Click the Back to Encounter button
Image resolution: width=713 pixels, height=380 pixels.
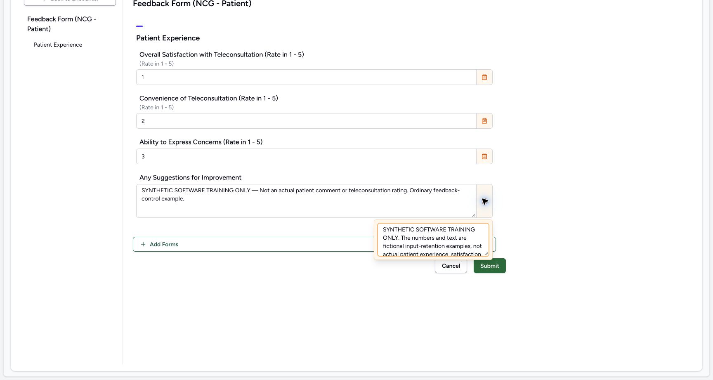click(x=70, y=2)
